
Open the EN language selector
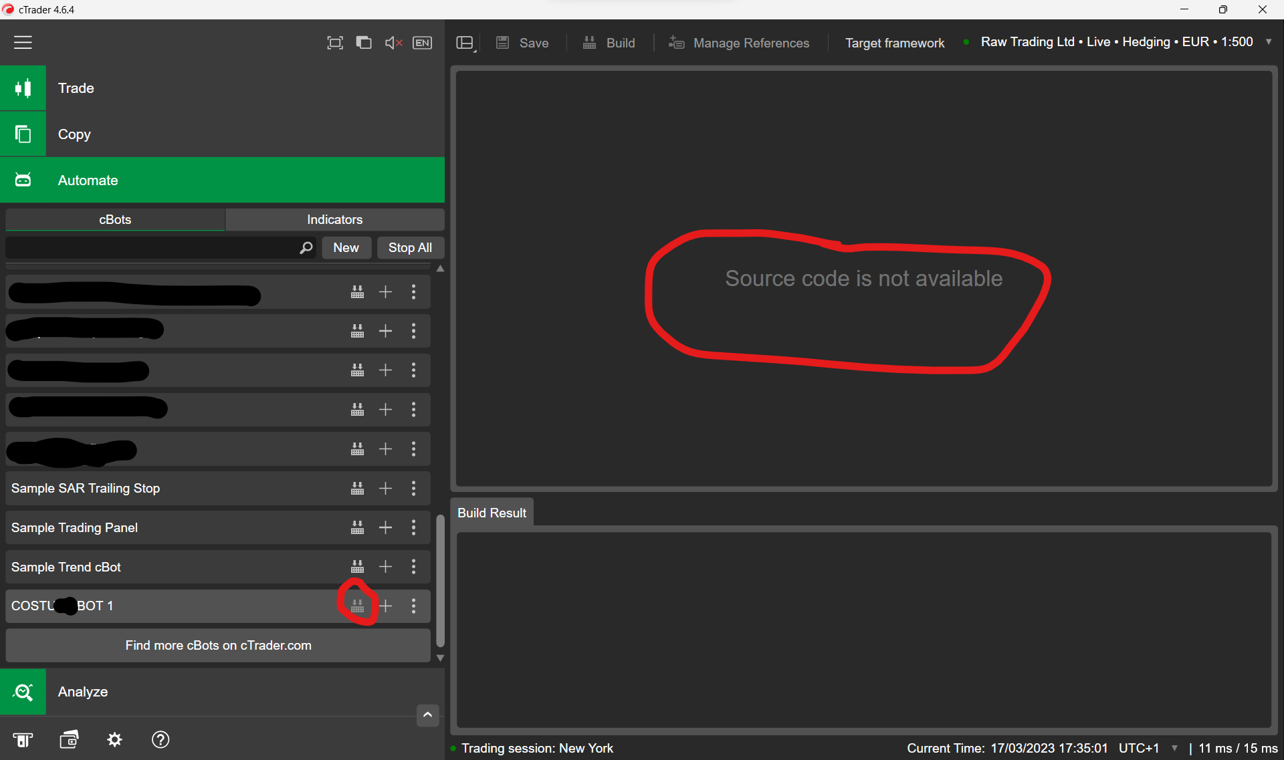pos(422,43)
